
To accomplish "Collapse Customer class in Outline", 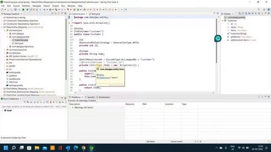I will click(223, 21).
